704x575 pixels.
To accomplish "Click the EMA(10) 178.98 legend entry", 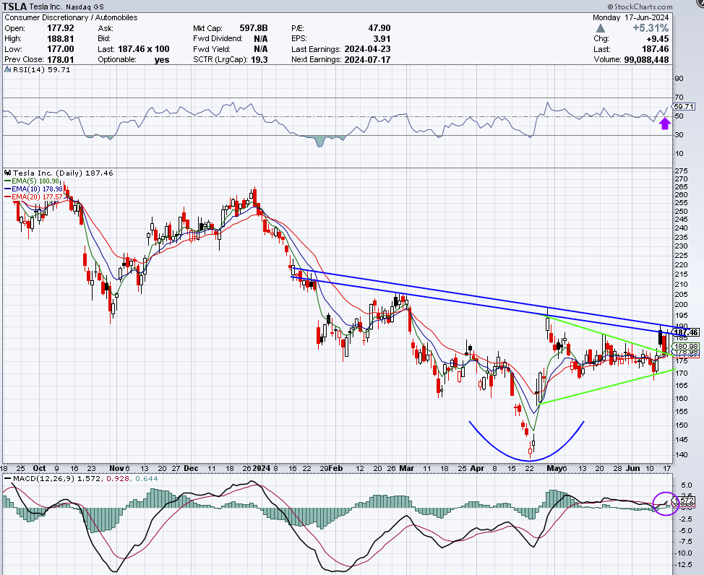I will (x=34, y=189).
